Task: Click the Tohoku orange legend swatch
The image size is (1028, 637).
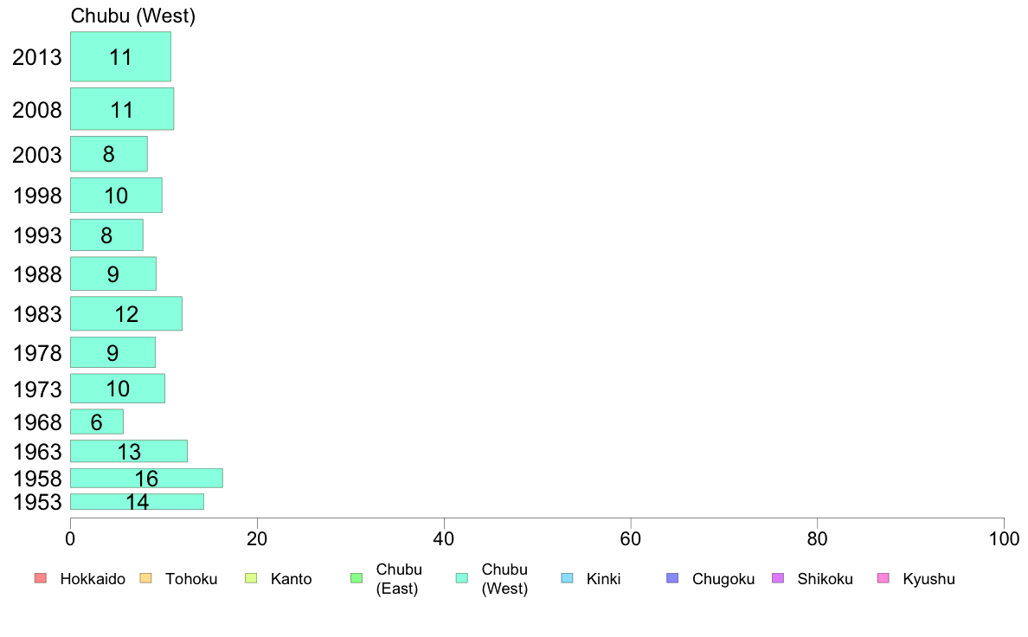Action: [x=145, y=578]
